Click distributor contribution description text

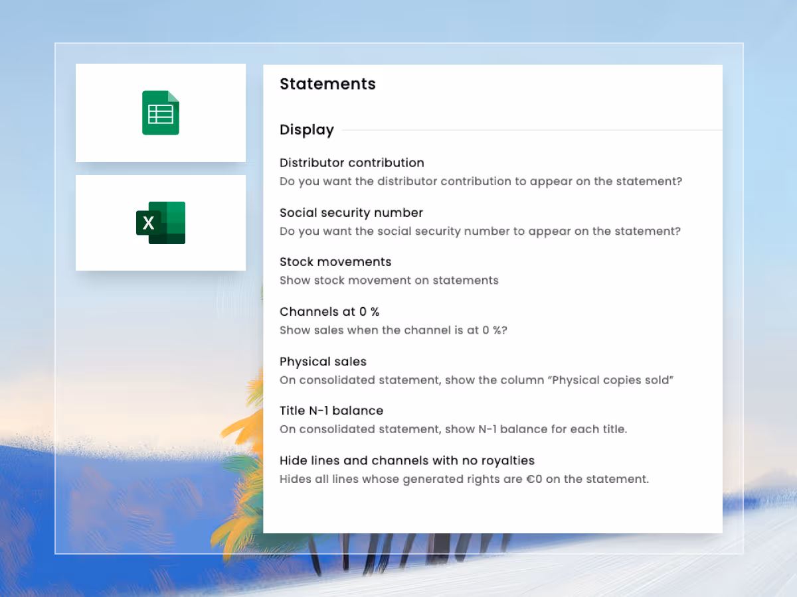tap(481, 181)
